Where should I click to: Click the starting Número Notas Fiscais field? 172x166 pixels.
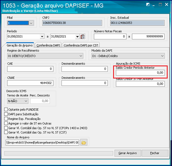(x=110, y=37)
